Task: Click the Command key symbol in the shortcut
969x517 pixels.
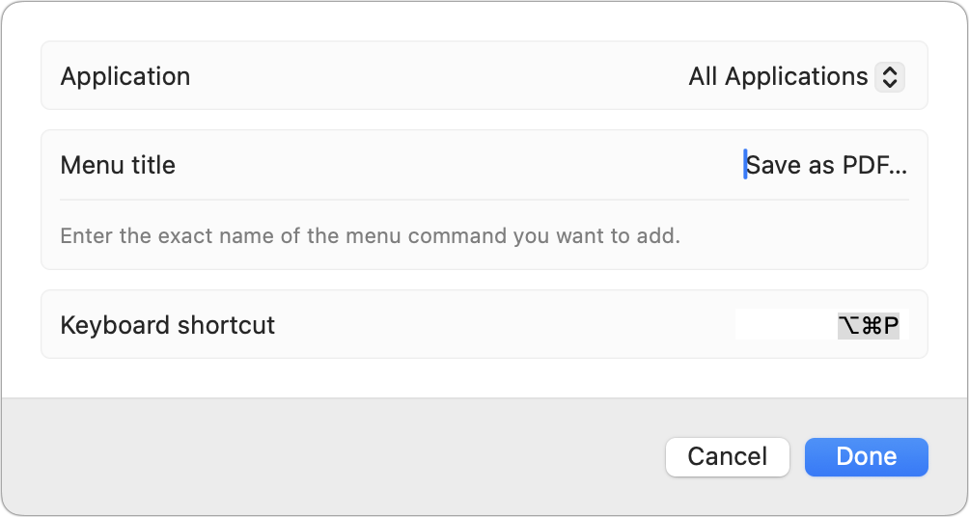Action: pyautogui.click(x=872, y=325)
